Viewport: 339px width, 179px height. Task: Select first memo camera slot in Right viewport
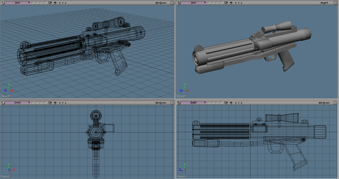[x=209, y=103]
